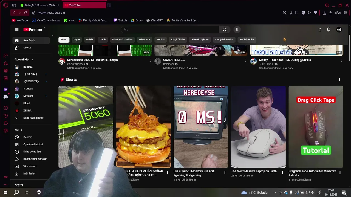
Task: Open the BatuMC subscription channel
Action: point(31,67)
